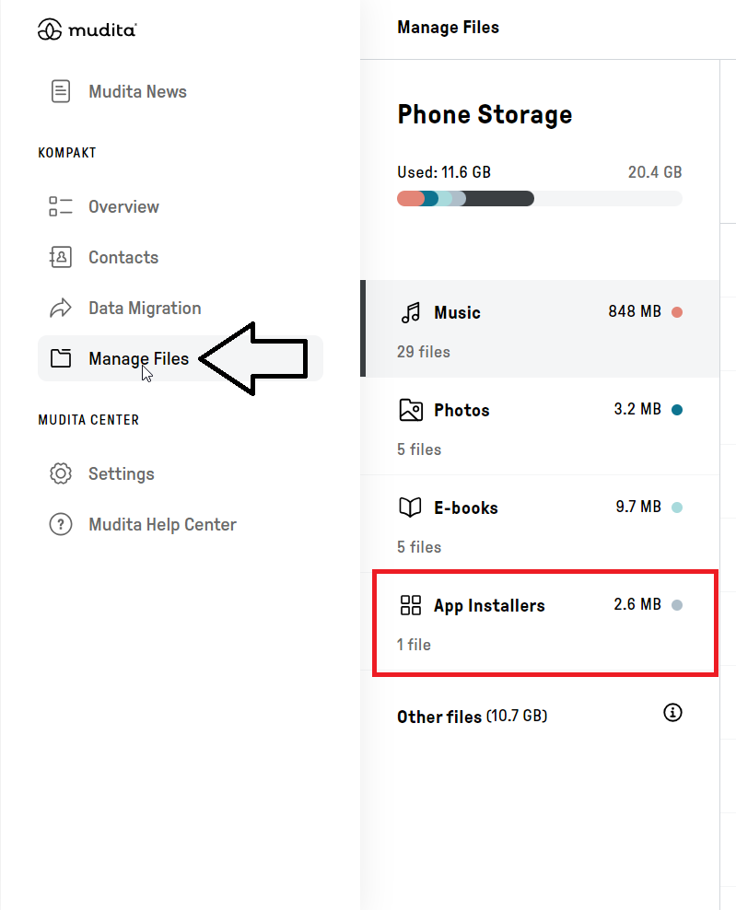Viewport: 736px width, 910px height.
Task: Select the Music category tab
Action: tap(540, 330)
